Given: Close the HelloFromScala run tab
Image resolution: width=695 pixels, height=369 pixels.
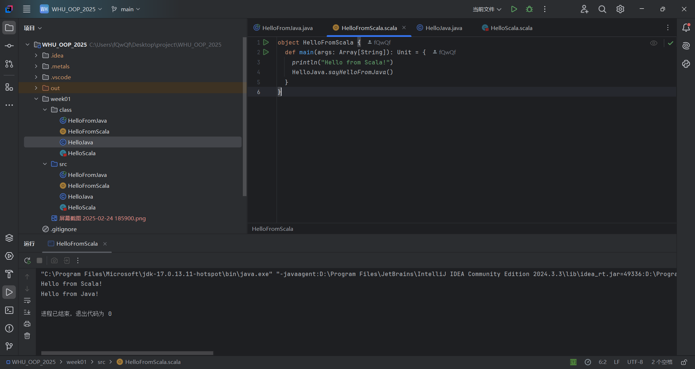Looking at the screenshot, I should (105, 244).
